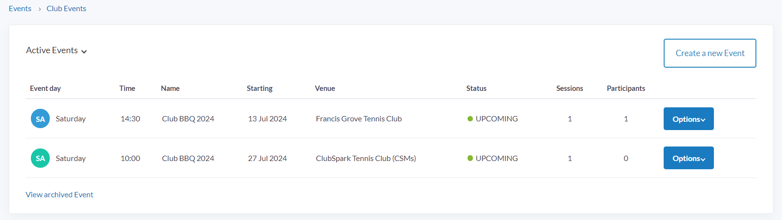Click the Venue column header
782x220 pixels.
tap(325, 88)
